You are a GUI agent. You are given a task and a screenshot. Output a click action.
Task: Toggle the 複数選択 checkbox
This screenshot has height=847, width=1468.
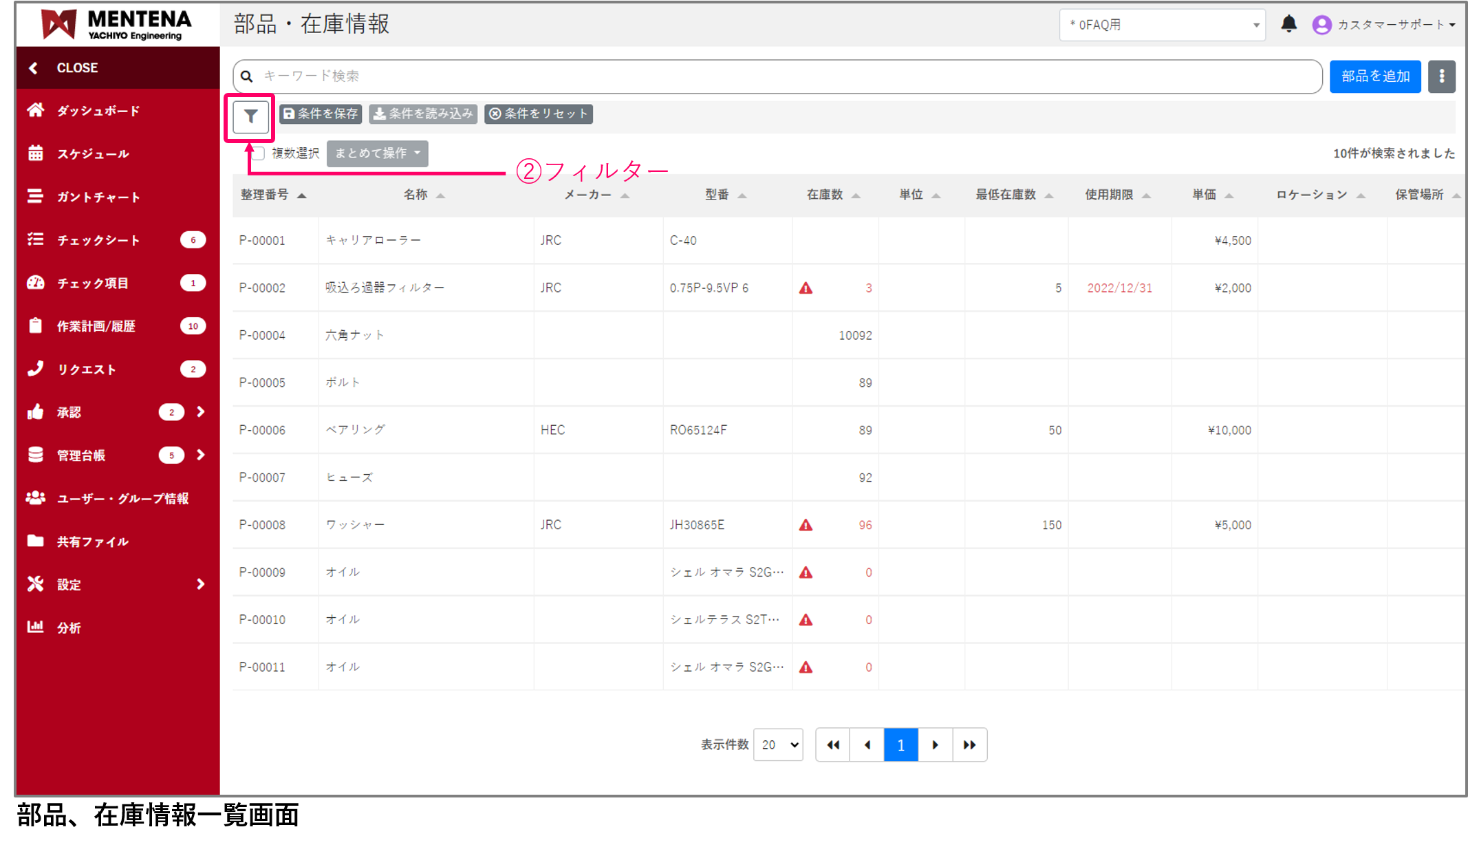(259, 153)
